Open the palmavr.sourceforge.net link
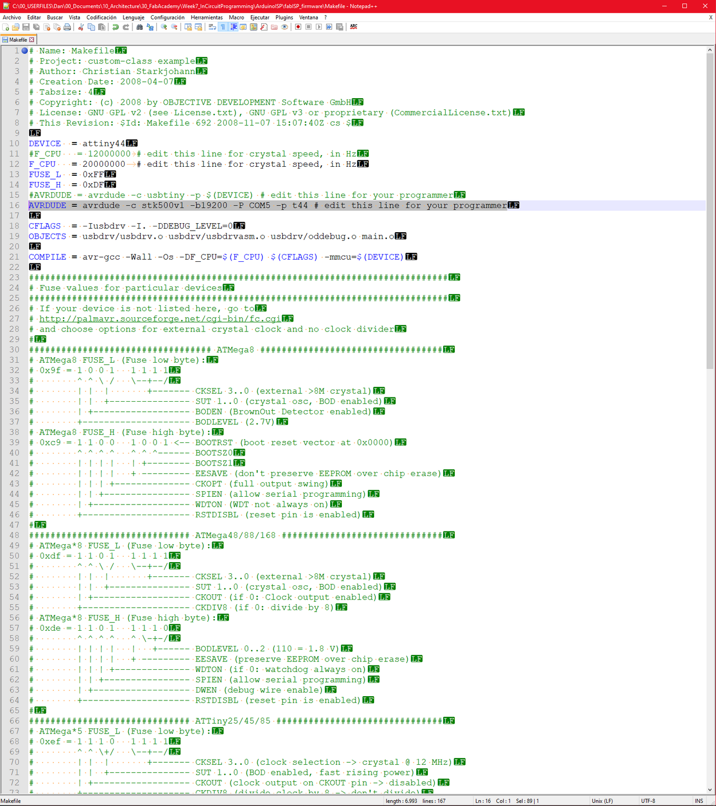 point(160,319)
